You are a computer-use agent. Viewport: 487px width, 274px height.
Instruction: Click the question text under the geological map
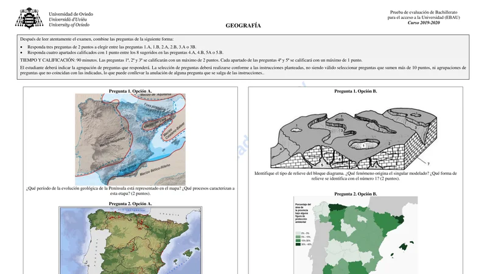130,191
